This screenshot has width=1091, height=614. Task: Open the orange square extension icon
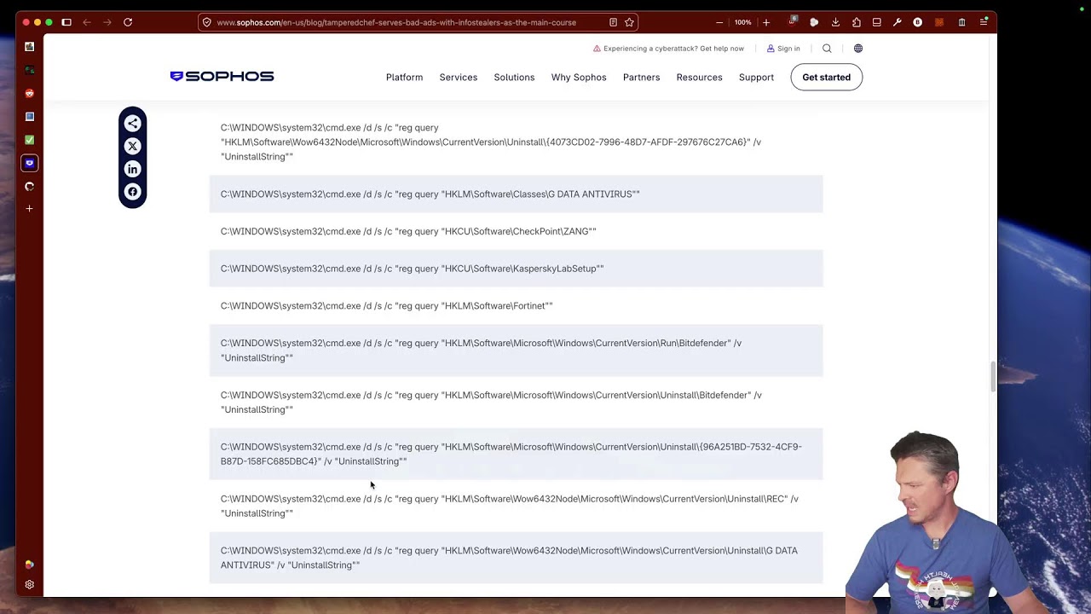click(939, 22)
